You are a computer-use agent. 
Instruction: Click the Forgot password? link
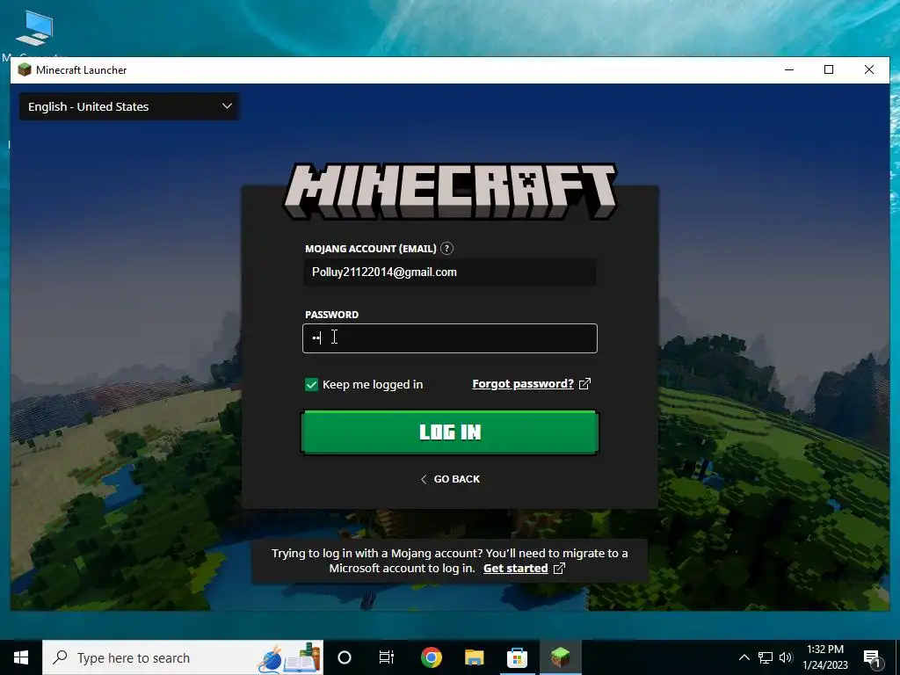(x=523, y=384)
